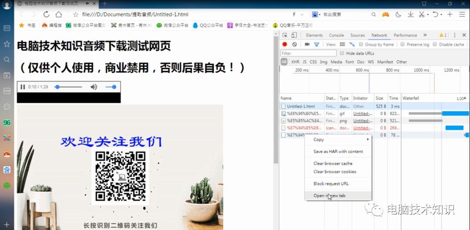Go to browser home page icon
Image resolution: width=470 pixels, height=230 pixels.
pyautogui.click(x=59, y=14)
